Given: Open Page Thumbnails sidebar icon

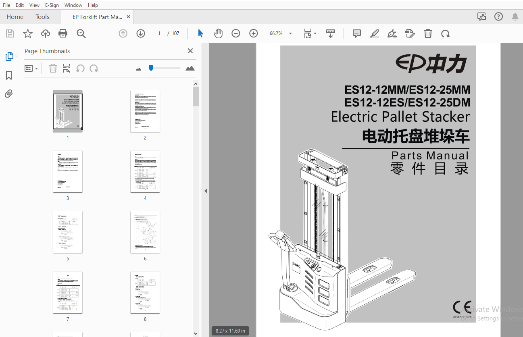Looking at the screenshot, I should click(x=9, y=57).
